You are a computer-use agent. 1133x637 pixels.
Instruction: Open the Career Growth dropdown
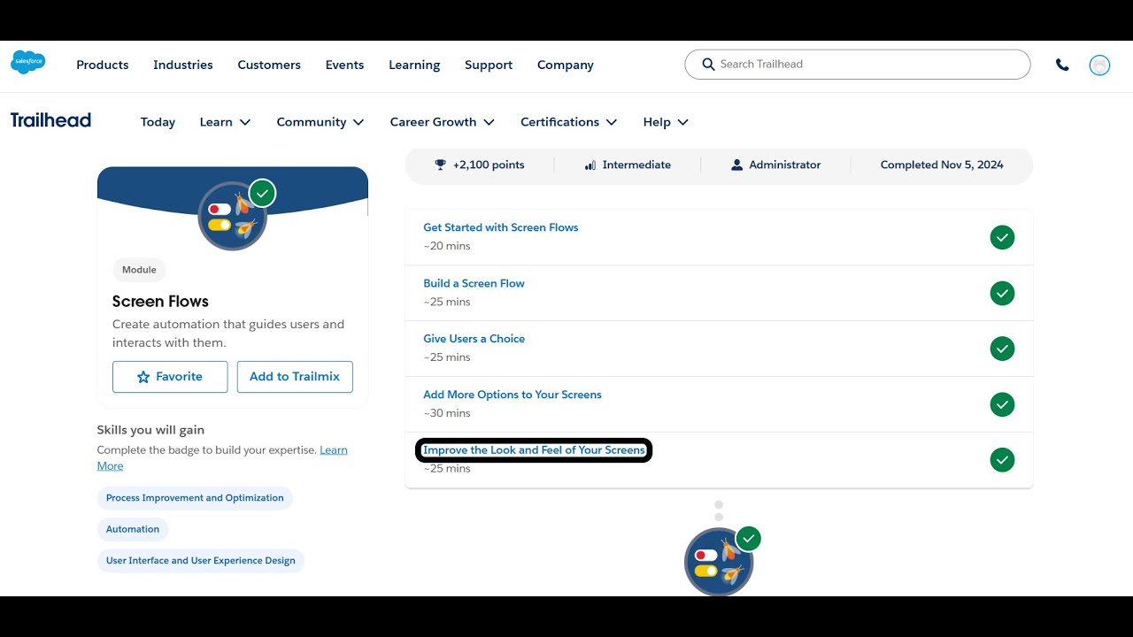(x=443, y=122)
